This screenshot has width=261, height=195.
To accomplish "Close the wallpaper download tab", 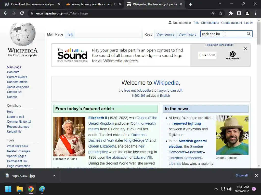I will point(59,4).
